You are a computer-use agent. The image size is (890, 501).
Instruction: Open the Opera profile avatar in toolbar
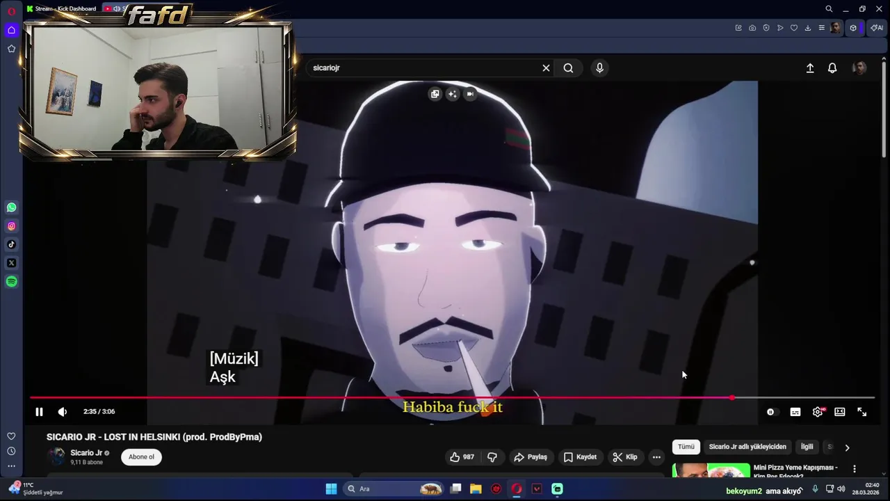tap(836, 28)
